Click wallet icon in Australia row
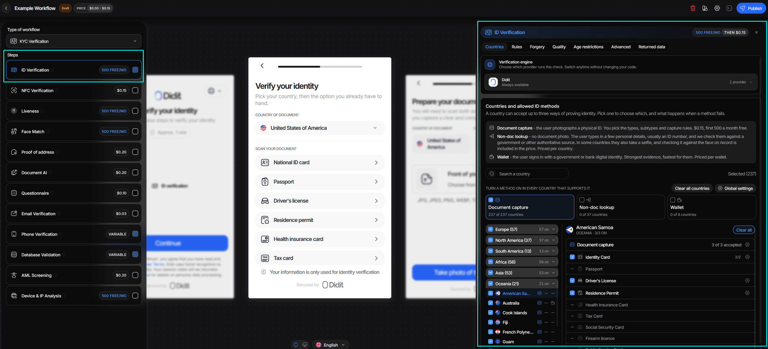The image size is (768, 349). tap(553, 303)
